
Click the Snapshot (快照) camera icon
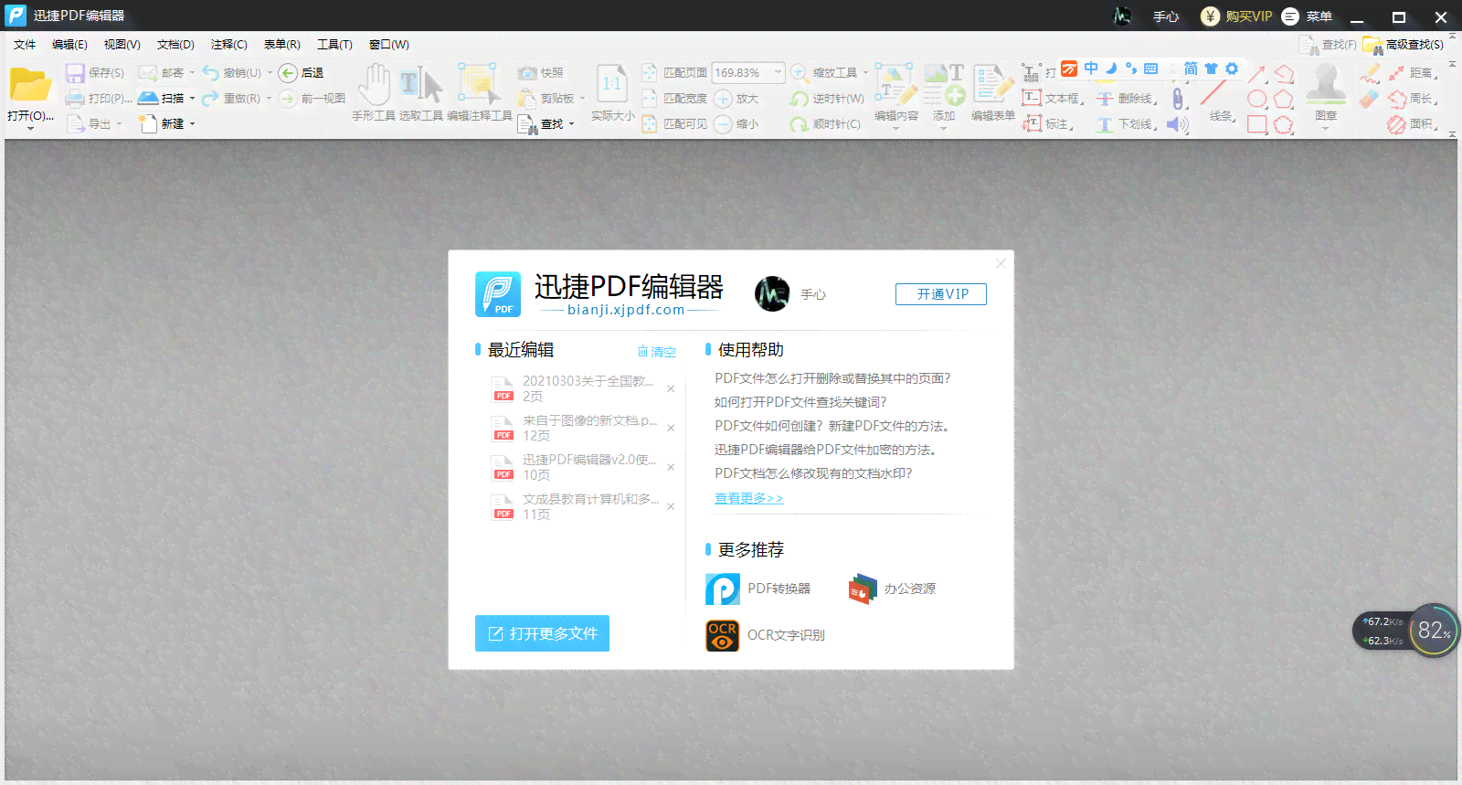pos(527,72)
